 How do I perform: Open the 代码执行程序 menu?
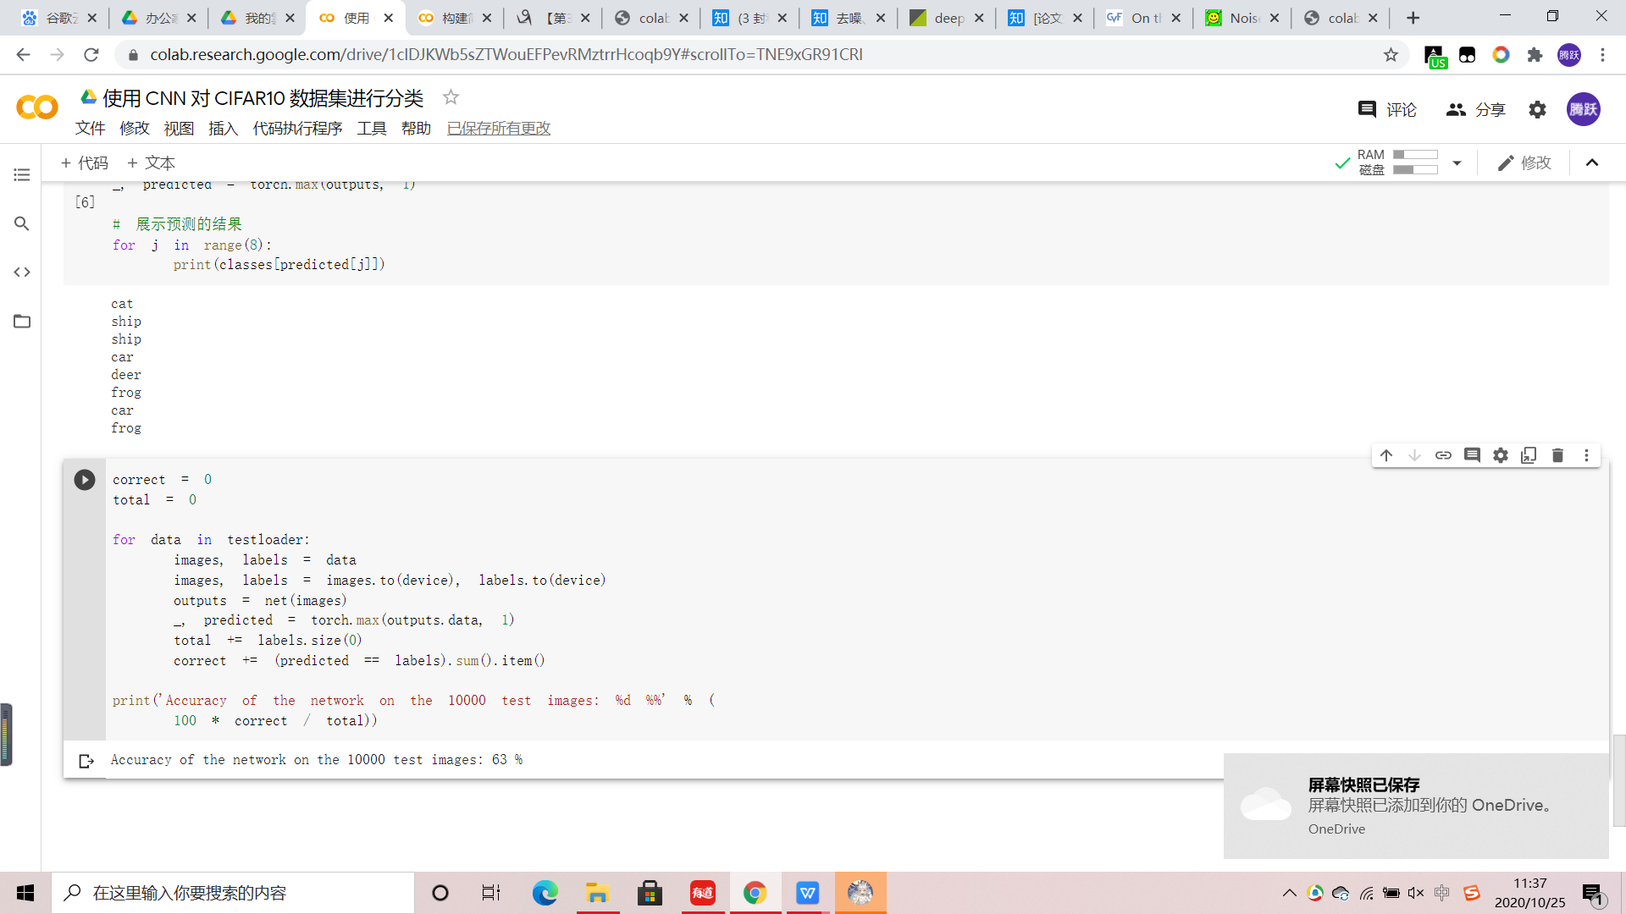[297, 129]
